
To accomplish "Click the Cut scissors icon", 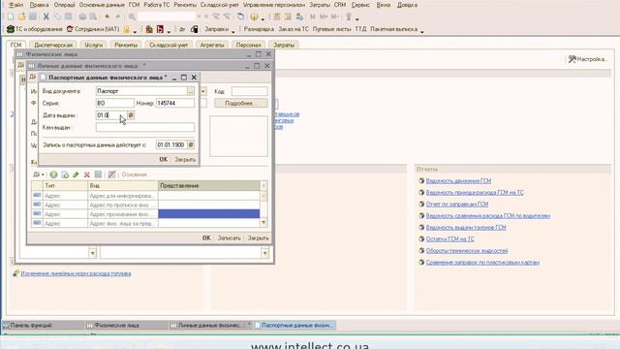I will pos(46,16).
